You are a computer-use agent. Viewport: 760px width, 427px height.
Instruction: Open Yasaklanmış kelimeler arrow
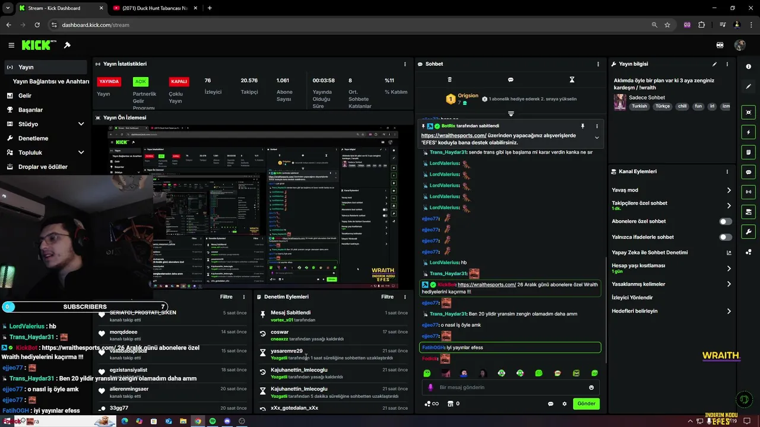[x=729, y=284]
